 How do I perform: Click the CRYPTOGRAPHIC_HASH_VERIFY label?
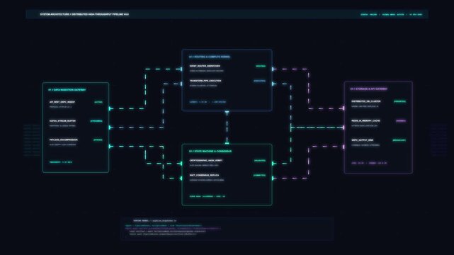tap(206, 160)
